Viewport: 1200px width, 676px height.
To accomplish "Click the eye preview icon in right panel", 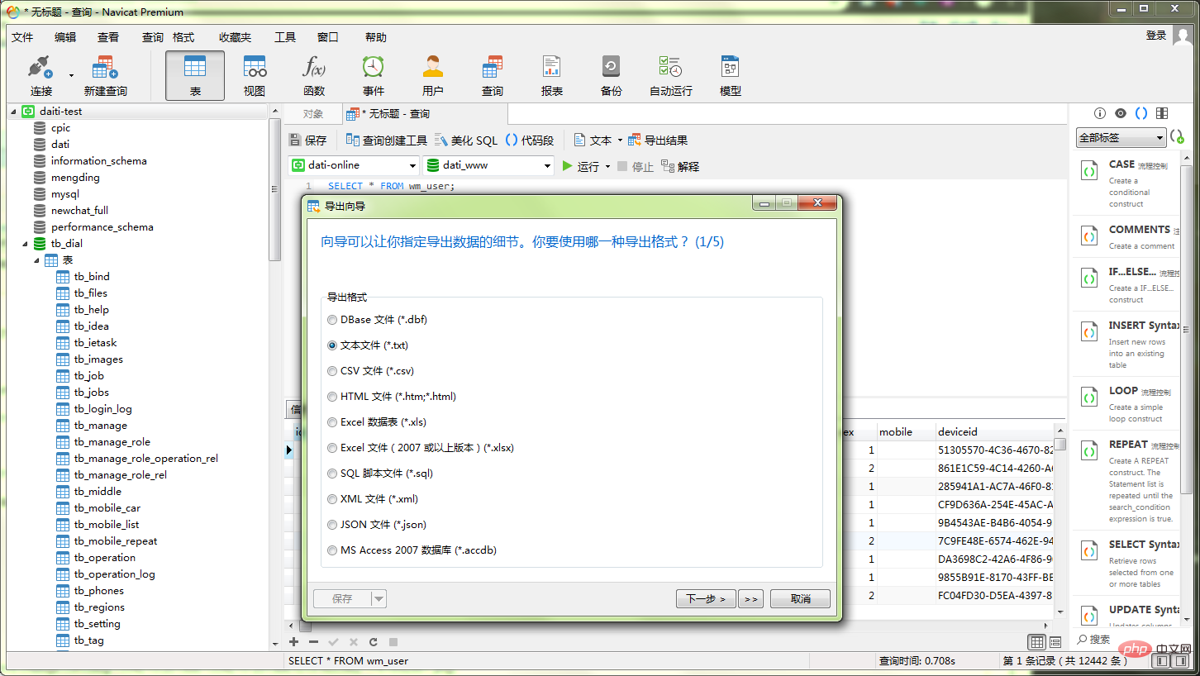I will click(1121, 114).
